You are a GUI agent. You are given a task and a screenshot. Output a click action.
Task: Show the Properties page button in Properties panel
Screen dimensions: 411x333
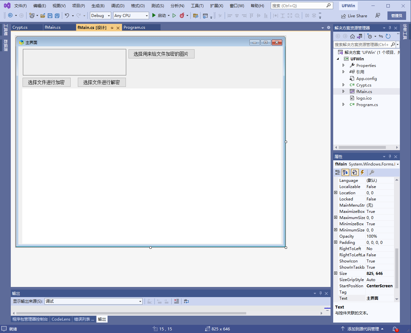tap(355, 172)
